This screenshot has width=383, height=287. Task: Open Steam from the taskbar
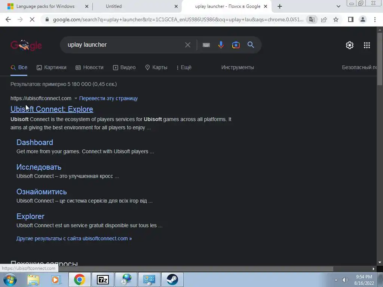pos(172,280)
